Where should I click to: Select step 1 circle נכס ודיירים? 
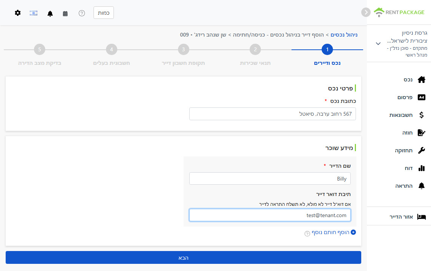pos(327,49)
